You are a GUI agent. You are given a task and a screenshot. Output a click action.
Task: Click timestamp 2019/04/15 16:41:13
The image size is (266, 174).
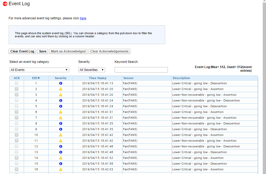point(98,83)
